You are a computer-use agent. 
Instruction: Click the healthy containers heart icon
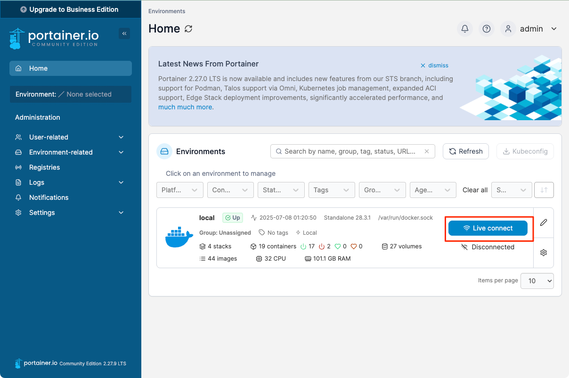pos(338,247)
